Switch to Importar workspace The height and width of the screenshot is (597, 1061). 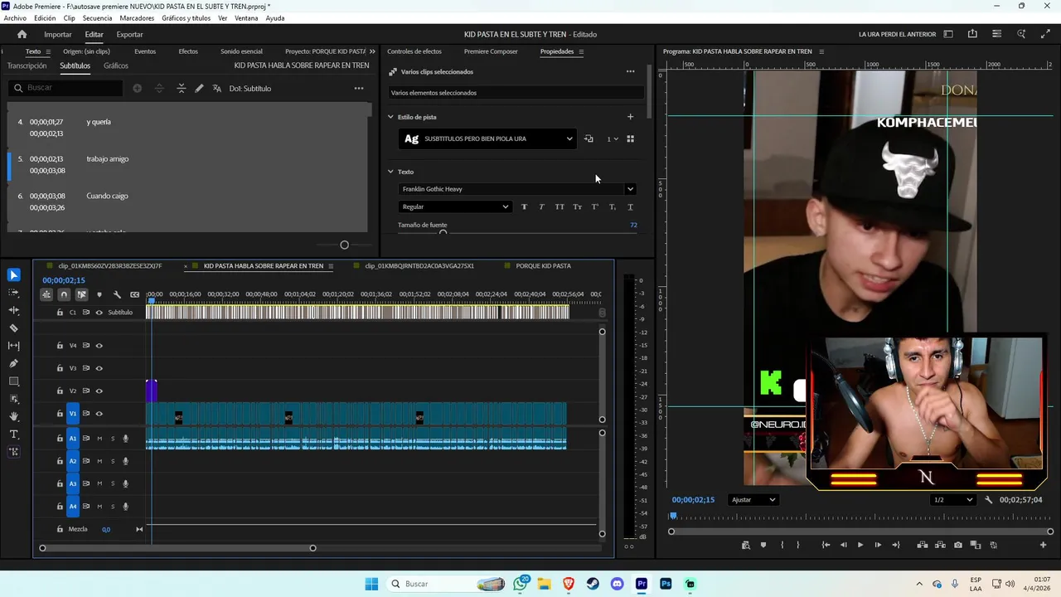coord(58,34)
